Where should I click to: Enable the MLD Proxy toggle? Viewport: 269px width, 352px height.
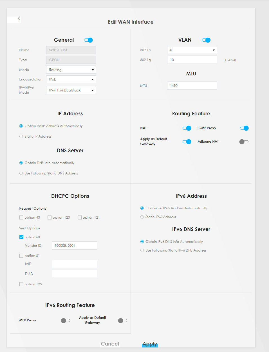pos(66,320)
